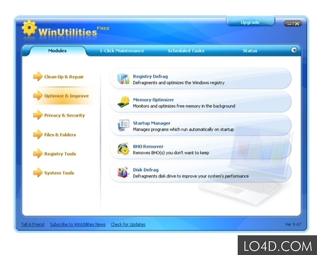Expand the round dropdown arrow on tab bar

(294, 50)
